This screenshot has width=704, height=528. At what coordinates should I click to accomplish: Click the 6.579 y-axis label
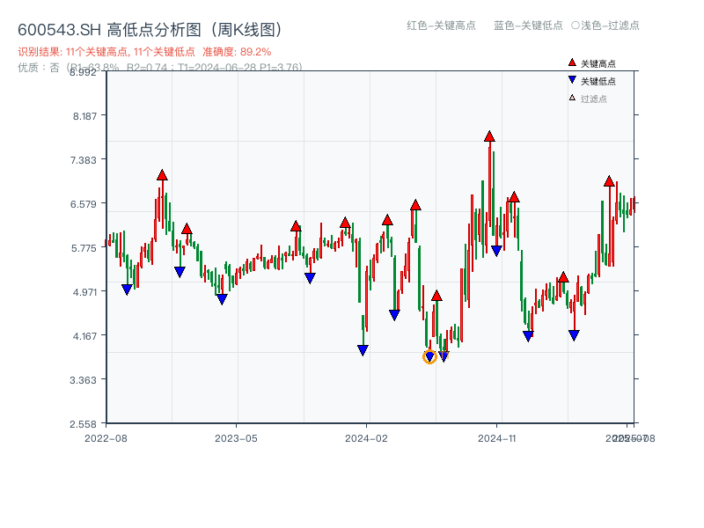click(x=84, y=204)
